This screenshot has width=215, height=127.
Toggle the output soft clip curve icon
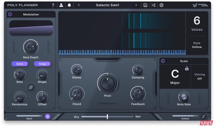(204, 116)
